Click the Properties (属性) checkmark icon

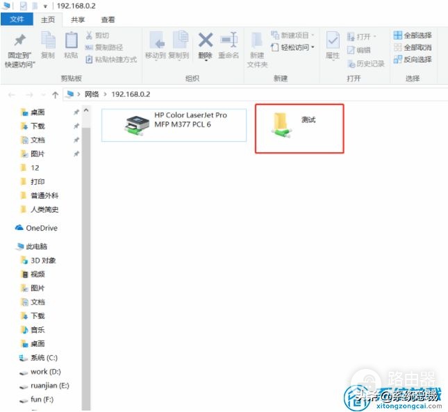point(333,40)
